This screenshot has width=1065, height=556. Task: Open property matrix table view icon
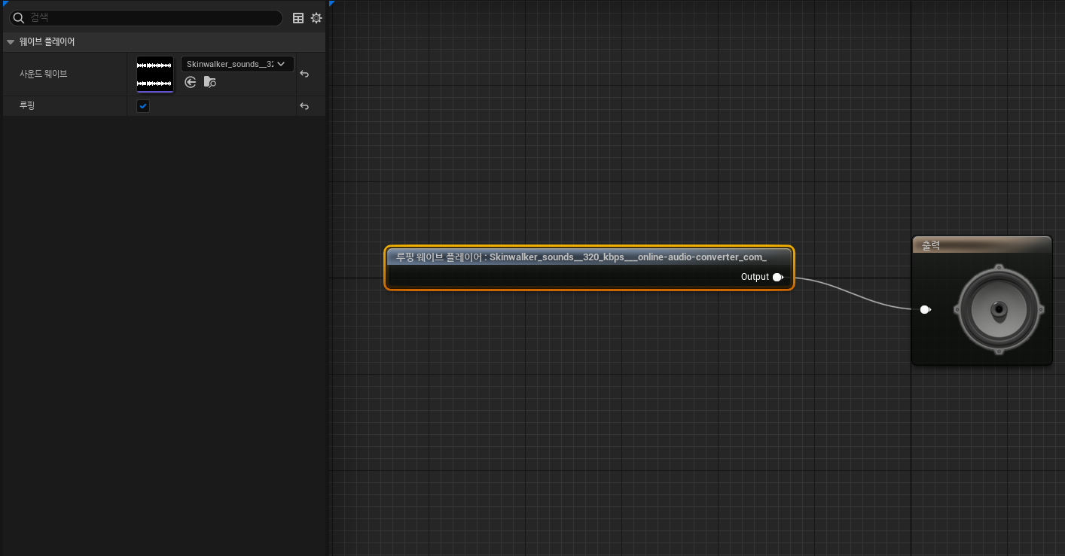pos(298,18)
